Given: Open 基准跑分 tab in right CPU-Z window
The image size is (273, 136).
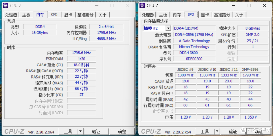Looking at the screenshot, I should coord(222,15).
